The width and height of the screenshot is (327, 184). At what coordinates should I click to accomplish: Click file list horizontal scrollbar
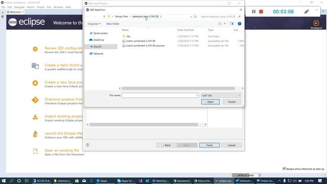point(178,88)
